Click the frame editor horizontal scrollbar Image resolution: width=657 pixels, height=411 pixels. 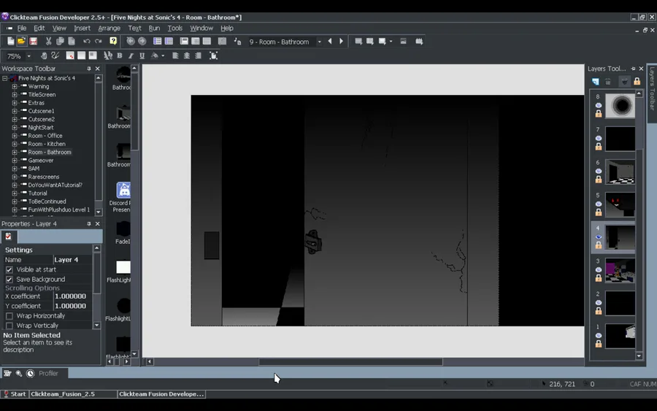(350, 361)
